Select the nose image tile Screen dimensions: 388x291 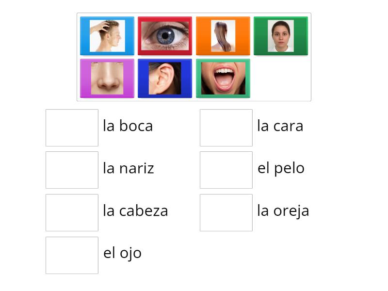pos(107,78)
